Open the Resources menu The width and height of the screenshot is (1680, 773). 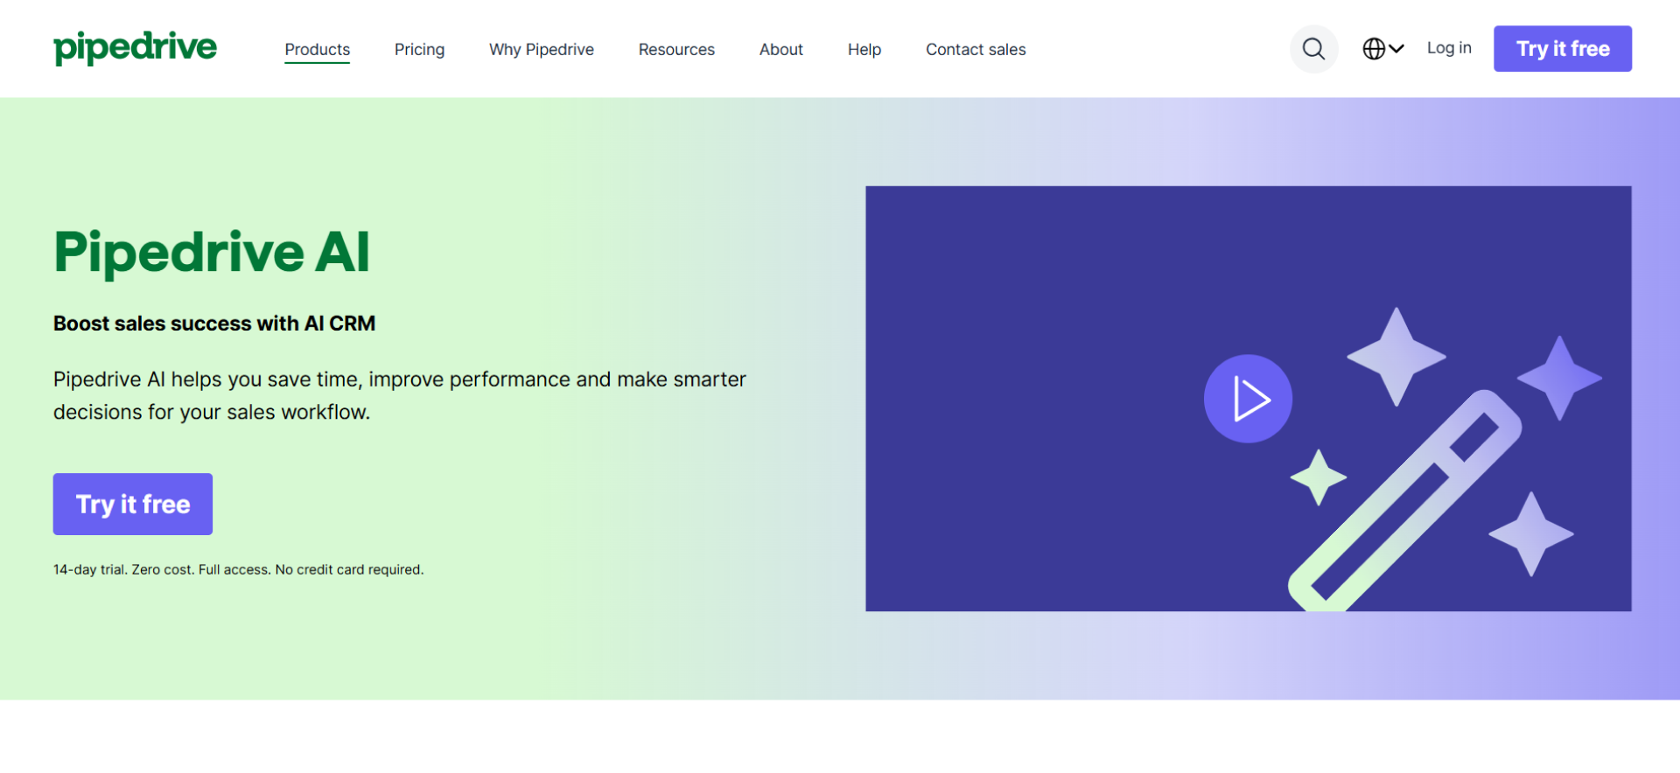coord(676,50)
